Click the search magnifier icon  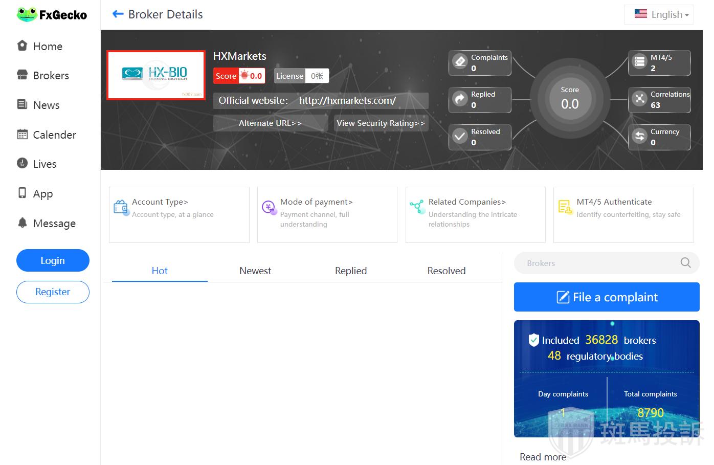tap(685, 263)
